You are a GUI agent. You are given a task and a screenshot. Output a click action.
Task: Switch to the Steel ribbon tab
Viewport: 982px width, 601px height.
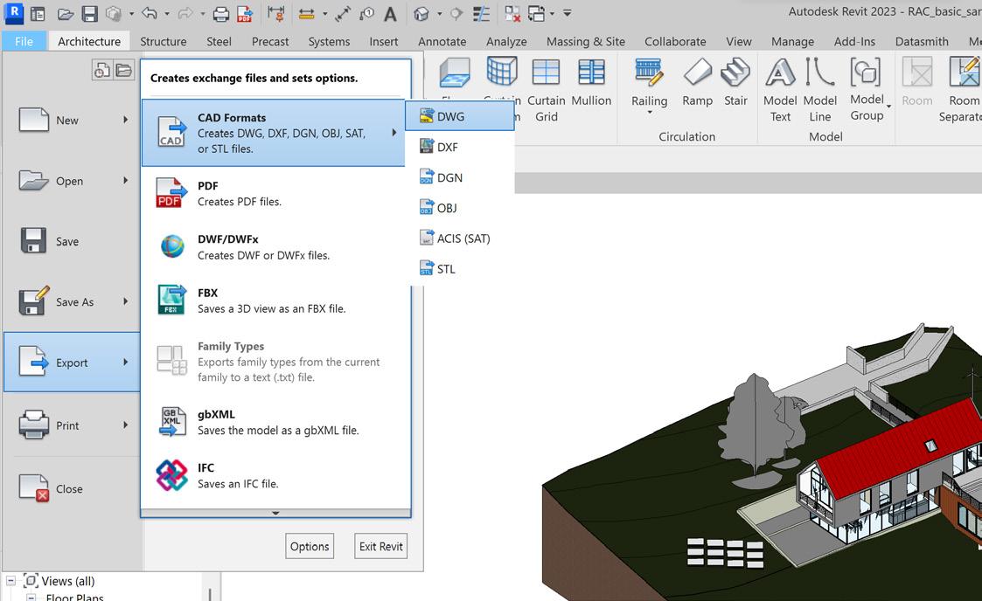(x=219, y=41)
